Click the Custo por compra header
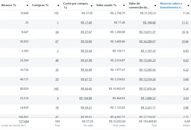 (x=75, y=3)
